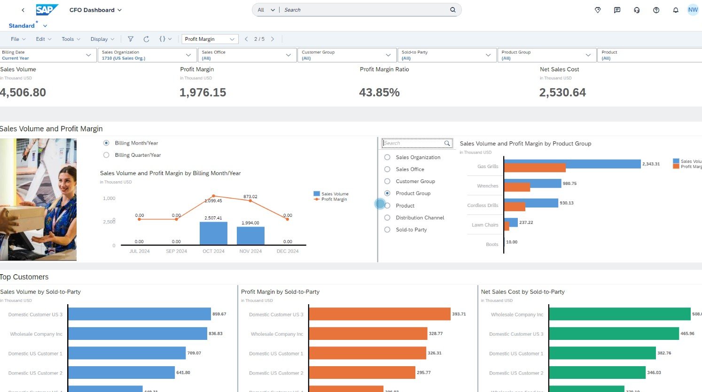
Task: Refresh the dashboard data
Action: 146,39
